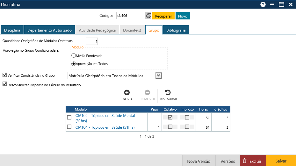
Task: Select the CIA104 row checkbox
Action: pyautogui.click(x=69, y=127)
